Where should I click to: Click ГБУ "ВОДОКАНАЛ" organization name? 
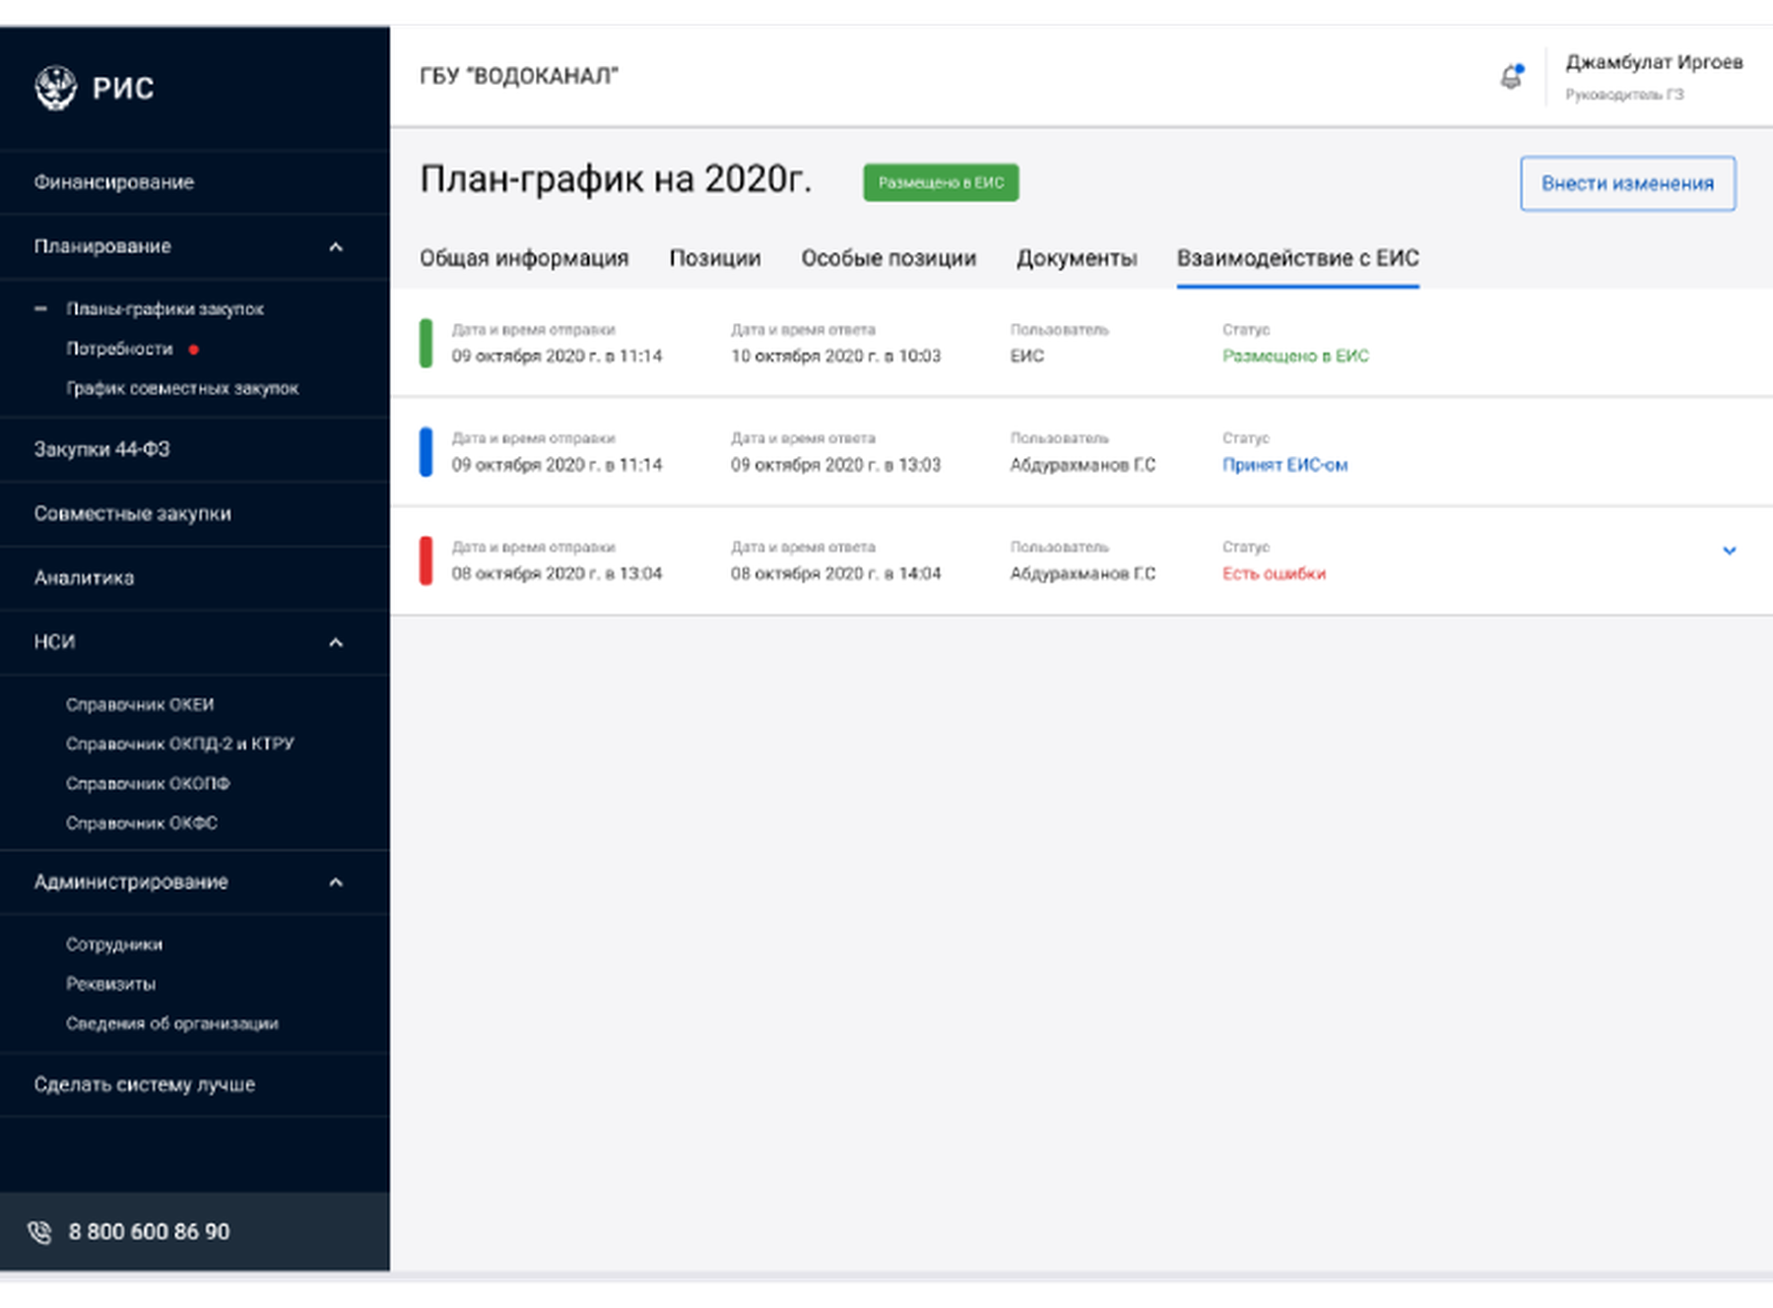point(519,76)
